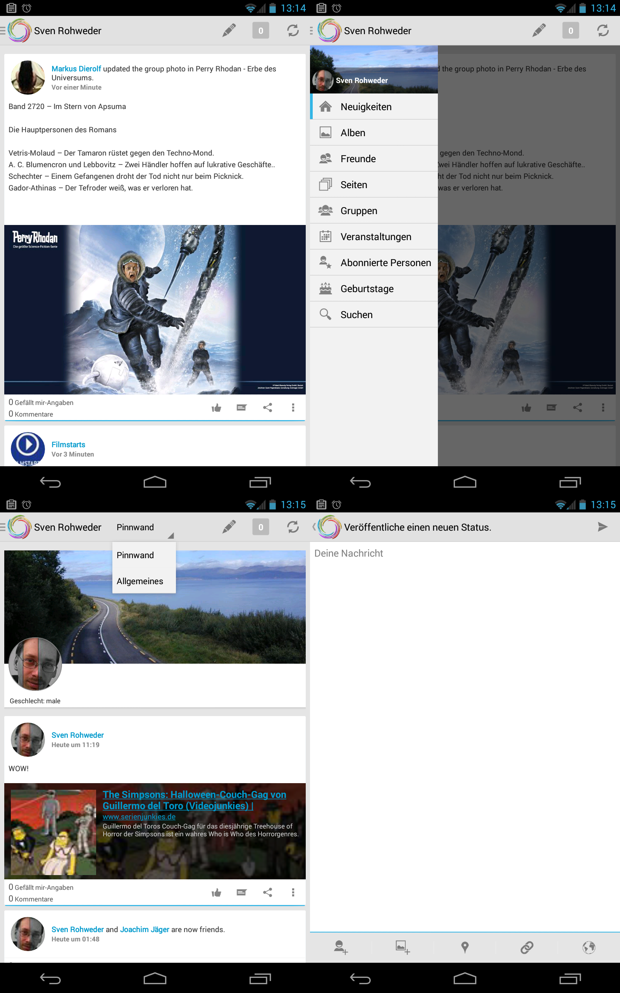620x993 pixels.
Task: Share the Perry Rhodan group photo post
Action: pos(267,407)
